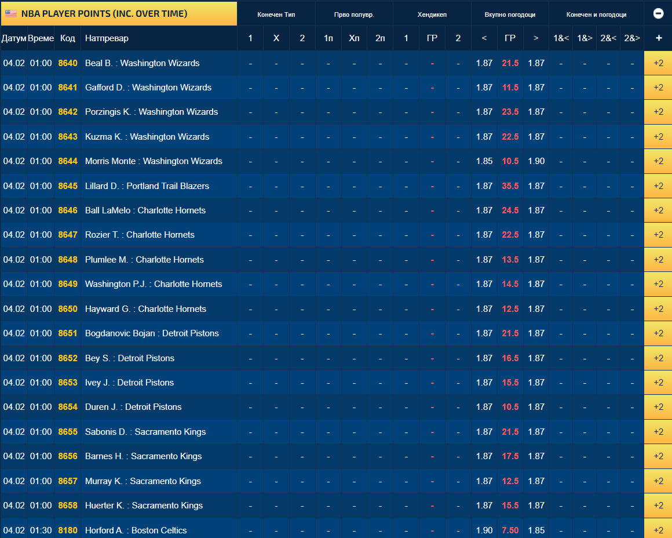This screenshot has height=538, width=672.
Task: Open +2 extra markets for Bey S.
Action: tap(658, 358)
